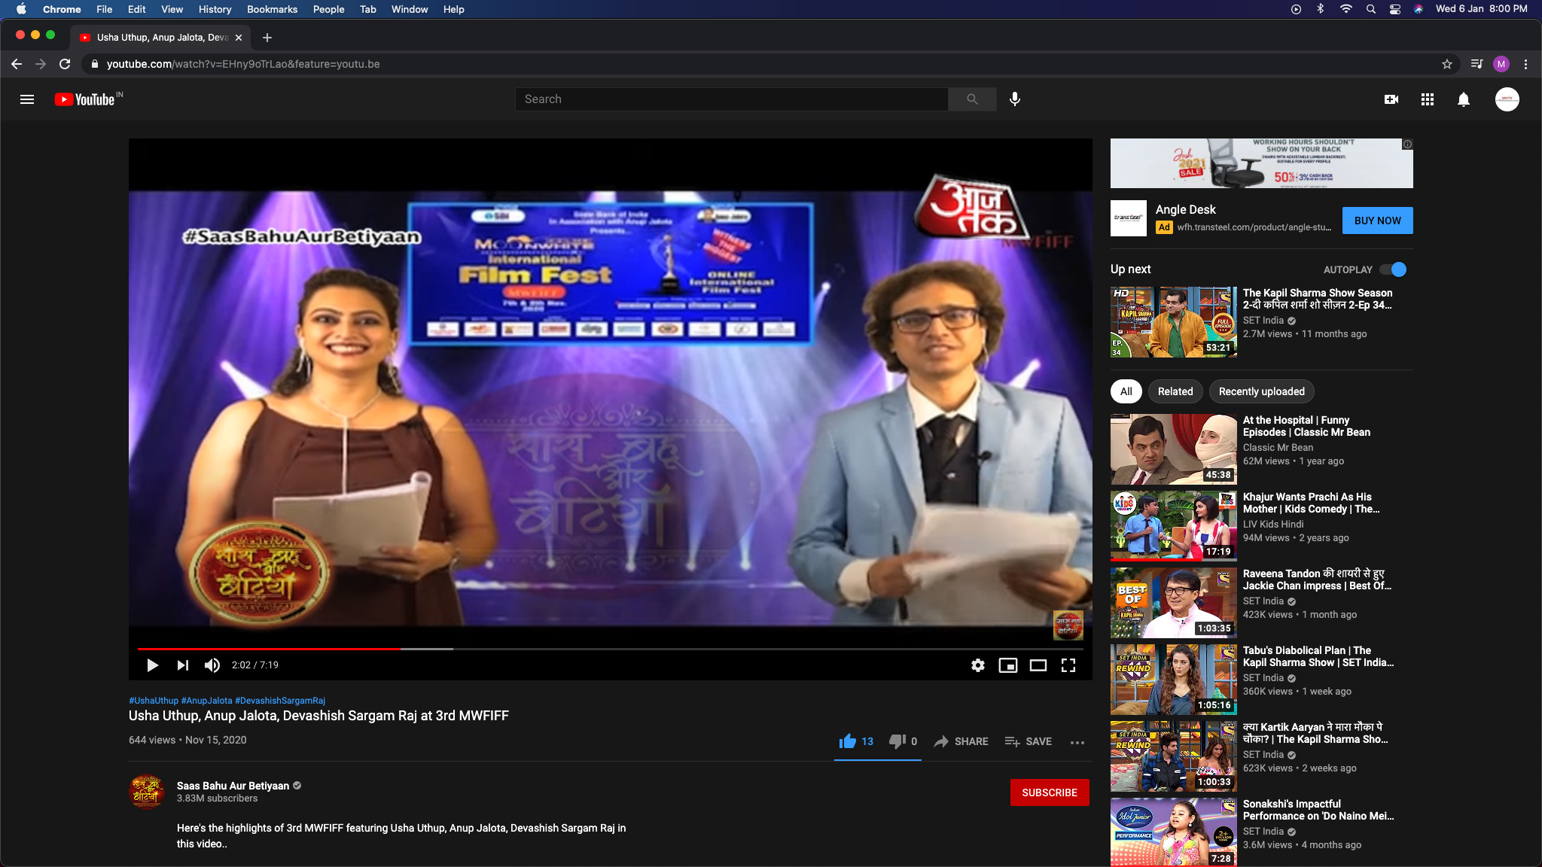This screenshot has width=1542, height=867.
Task: Click the #UshaUthup hashtag
Action: point(154,701)
